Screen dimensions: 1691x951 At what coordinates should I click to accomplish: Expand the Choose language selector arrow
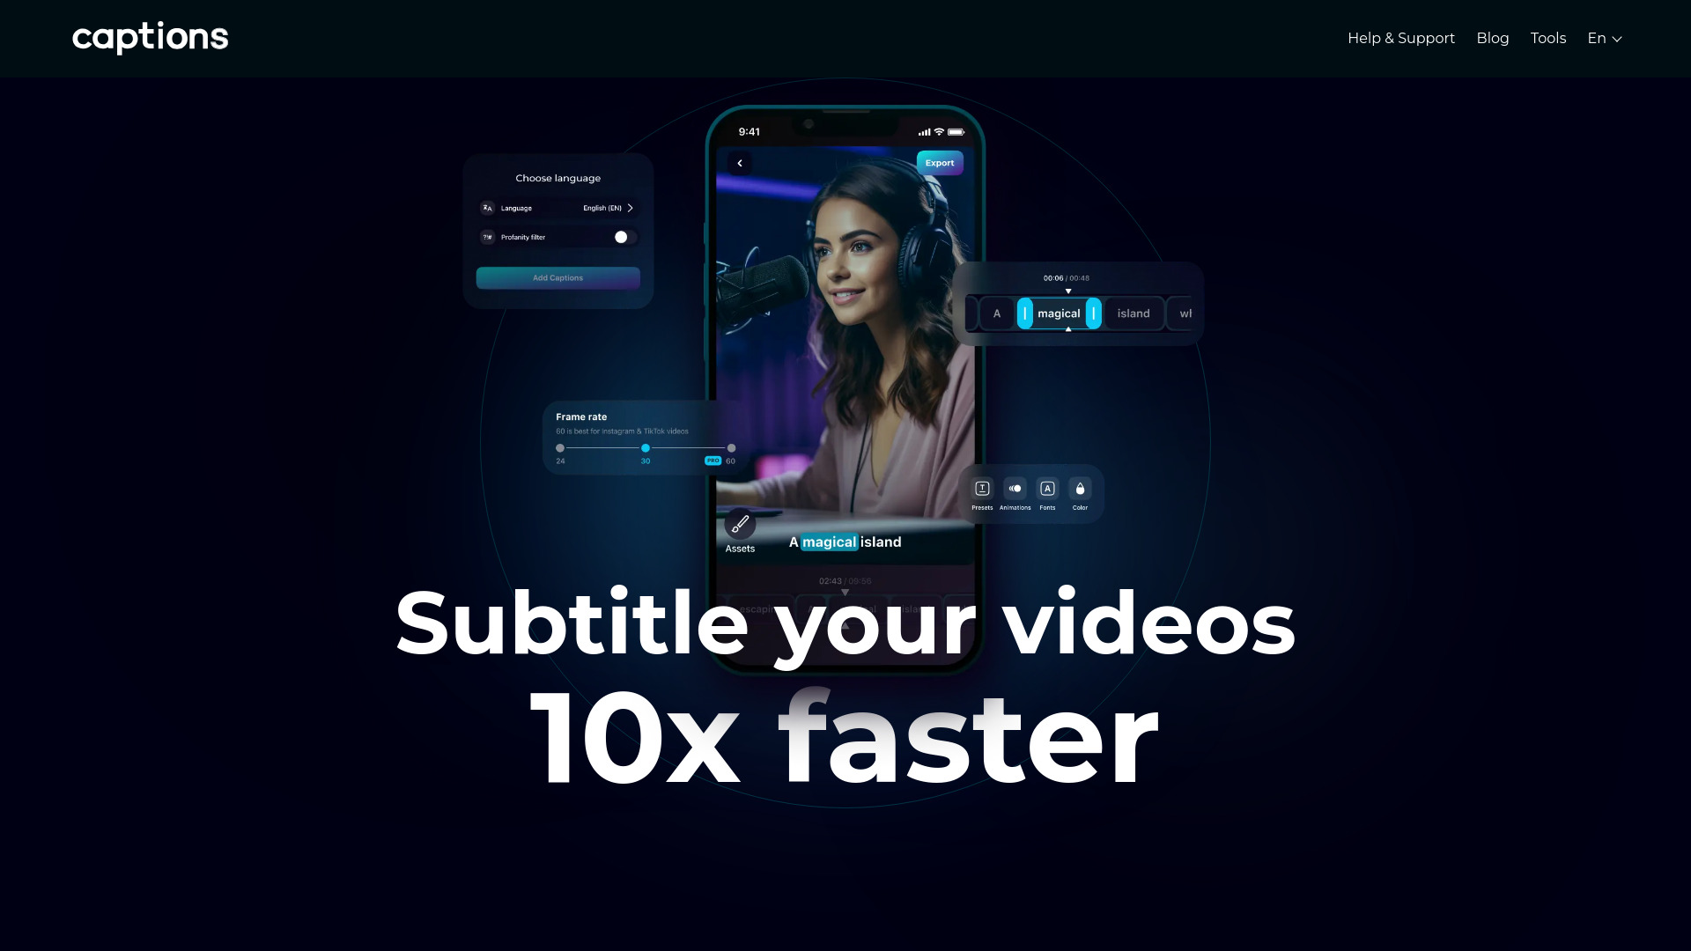point(631,208)
